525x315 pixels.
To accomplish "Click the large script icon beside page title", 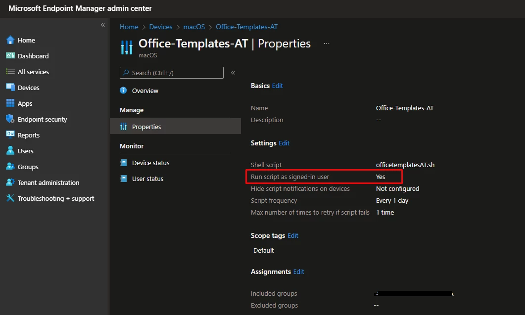I will tap(127, 47).
